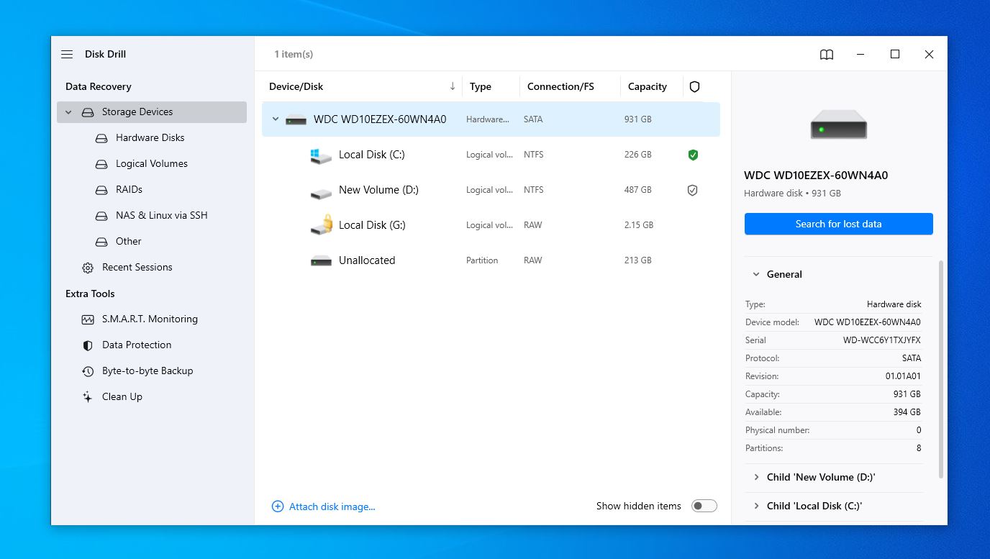Open Recent Sessions

click(x=137, y=267)
